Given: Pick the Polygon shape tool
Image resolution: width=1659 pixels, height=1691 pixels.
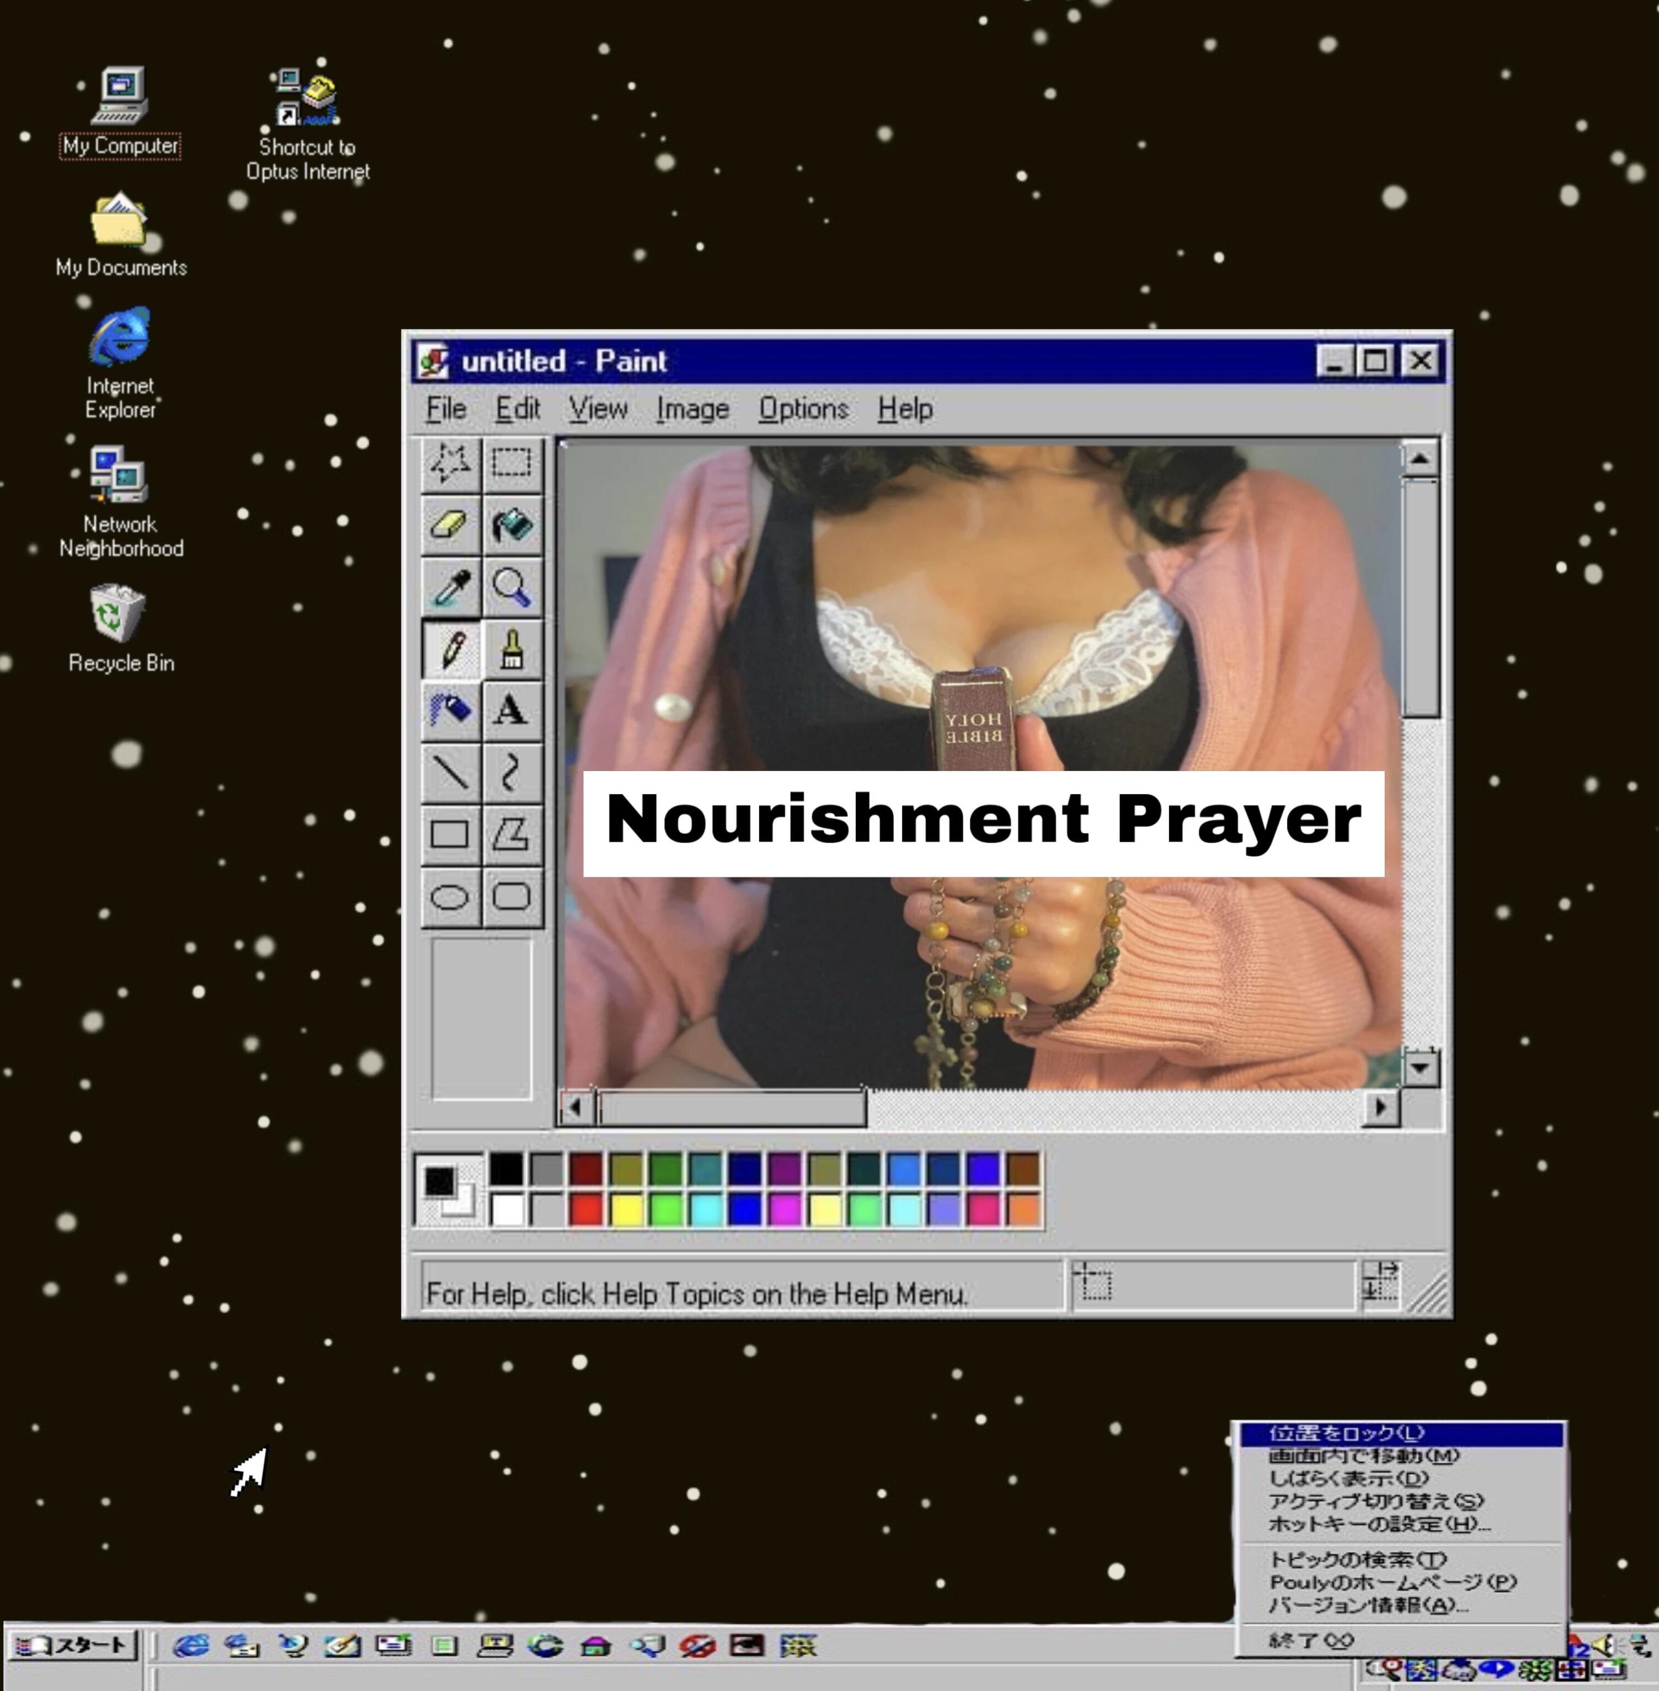Looking at the screenshot, I should point(511,834).
